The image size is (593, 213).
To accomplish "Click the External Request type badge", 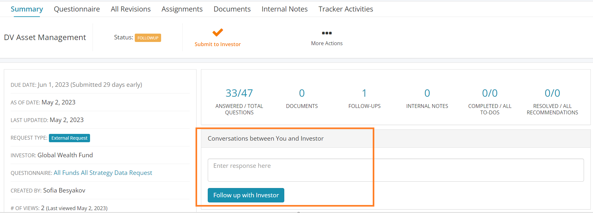I will pos(69,138).
